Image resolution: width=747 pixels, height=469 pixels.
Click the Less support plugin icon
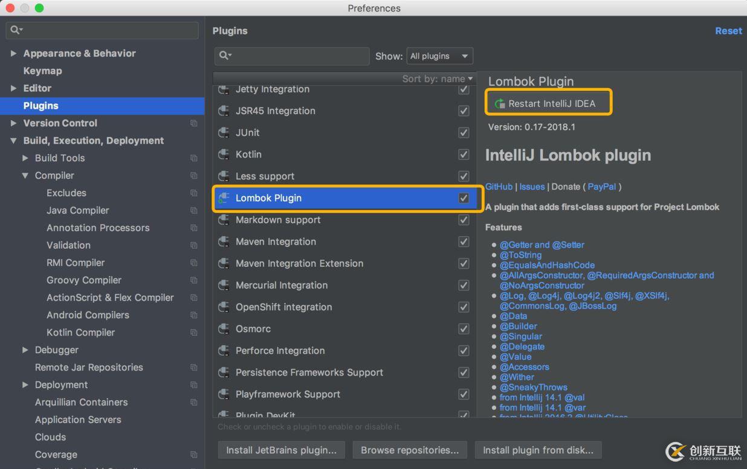point(224,176)
